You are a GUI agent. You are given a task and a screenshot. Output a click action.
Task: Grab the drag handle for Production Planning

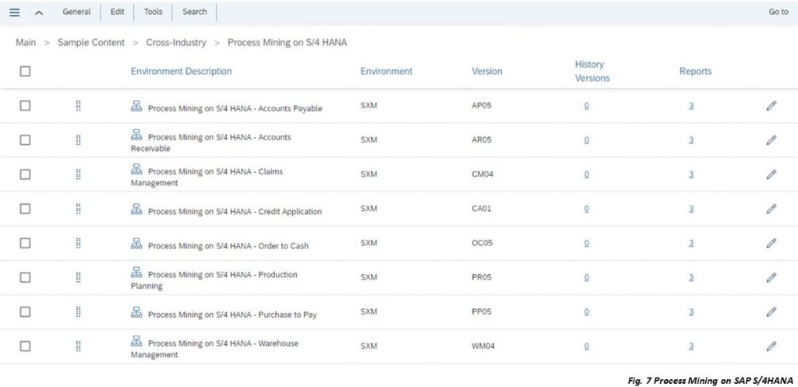coord(79,277)
